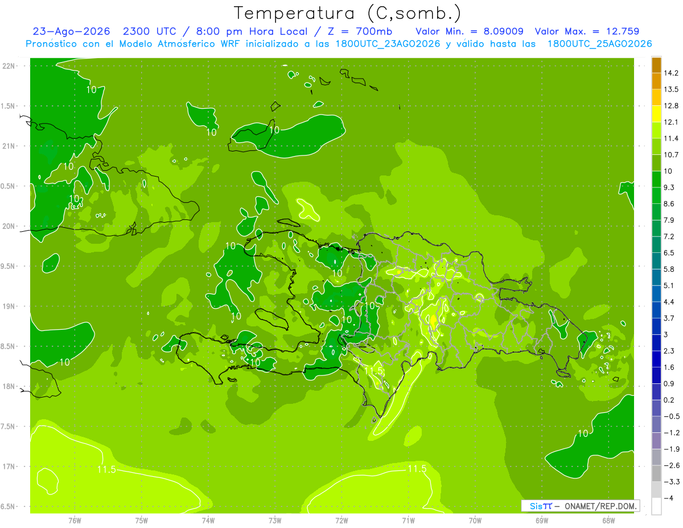Screen dimensions: 683x528
Task: Click colorbar legend value "7.2"
Action: [x=669, y=236]
